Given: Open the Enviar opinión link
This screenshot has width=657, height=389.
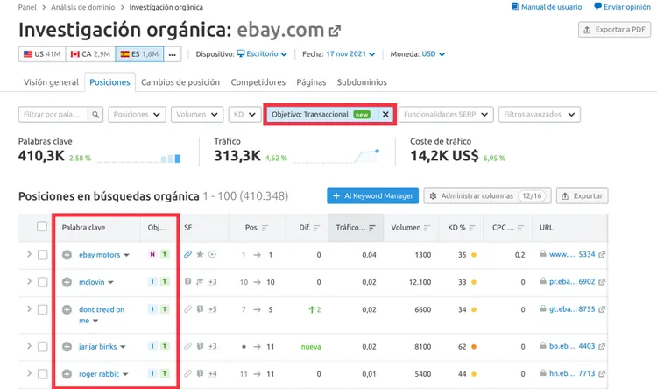Looking at the screenshot, I should click(x=622, y=7).
